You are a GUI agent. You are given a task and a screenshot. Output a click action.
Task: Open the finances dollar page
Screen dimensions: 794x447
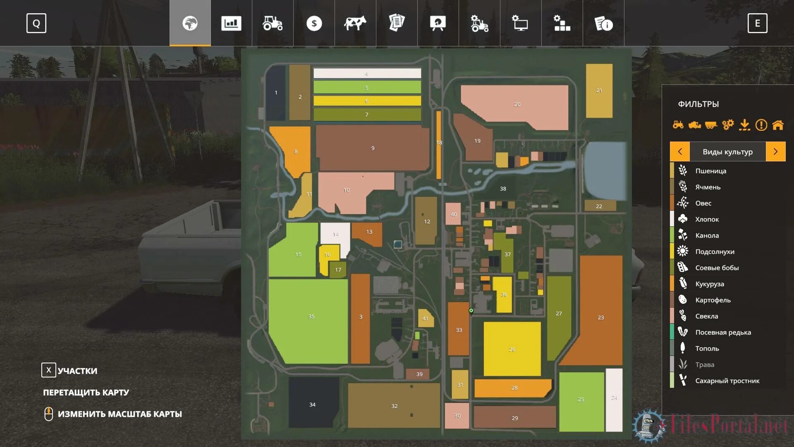tap(314, 23)
